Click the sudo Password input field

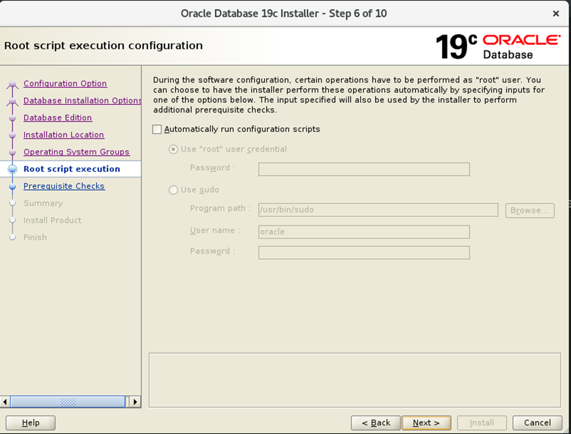pyautogui.click(x=364, y=252)
